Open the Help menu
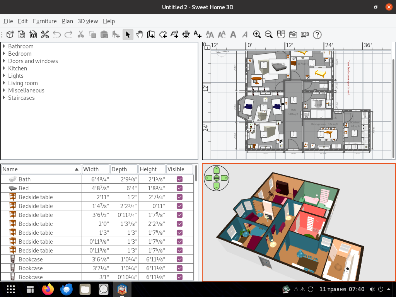Image resolution: width=396 pixels, height=297 pixels. pos(109,21)
